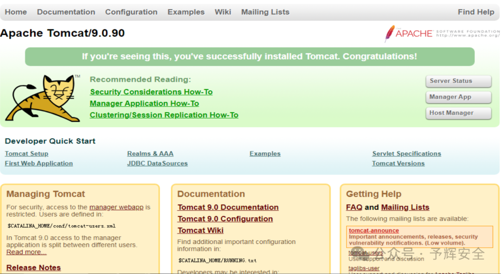Select Examples in the top navigation
501x274 pixels.
pos(186,12)
